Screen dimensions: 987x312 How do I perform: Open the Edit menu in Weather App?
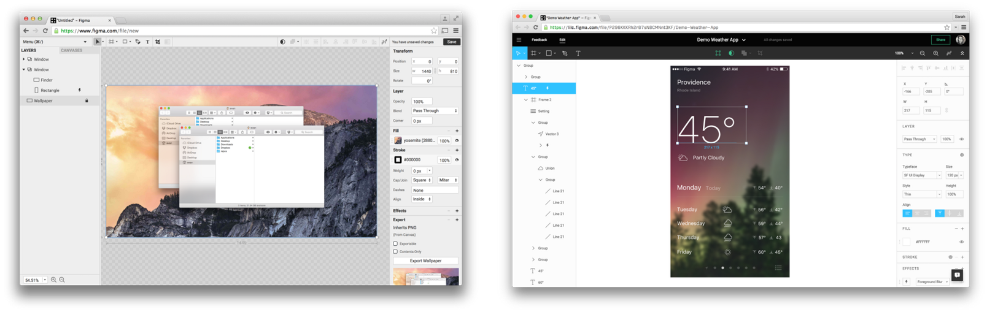pos(562,40)
